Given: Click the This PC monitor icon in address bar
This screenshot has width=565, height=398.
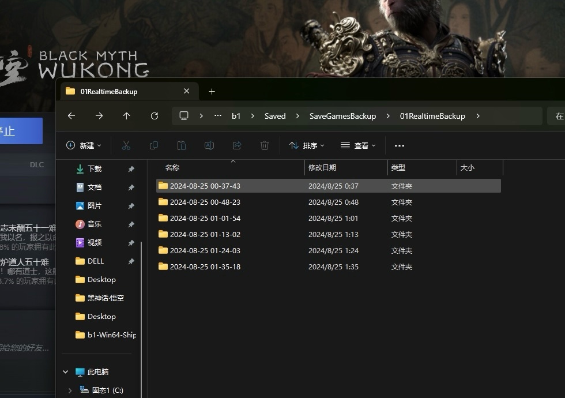Looking at the screenshot, I should pos(184,116).
